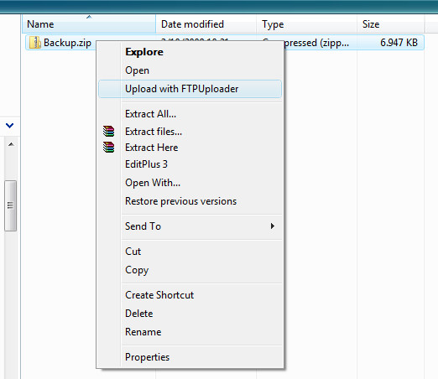Click the Backup.zip file icon

[35, 43]
